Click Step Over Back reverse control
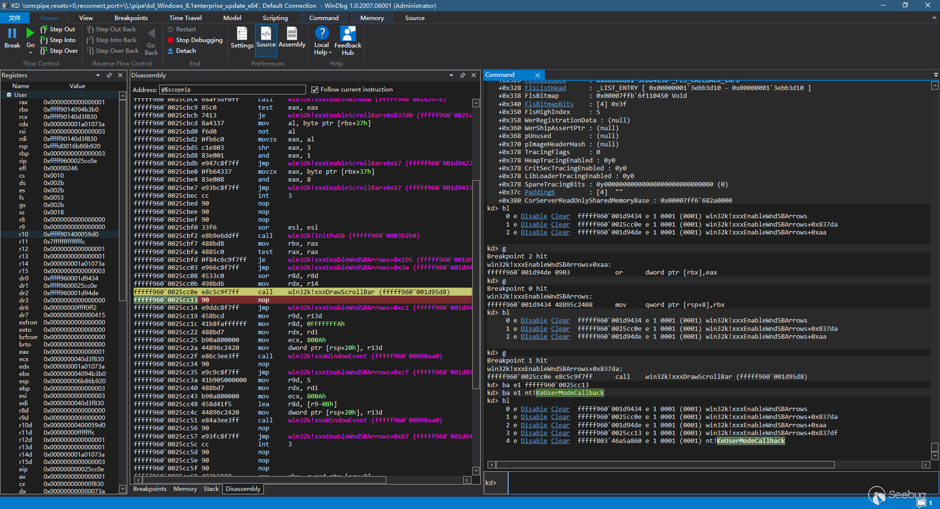 pyautogui.click(x=113, y=51)
